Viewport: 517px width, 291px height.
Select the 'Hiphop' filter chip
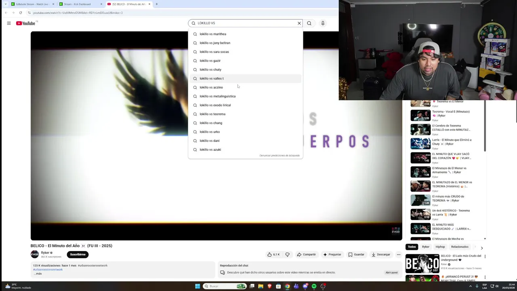tap(440, 247)
